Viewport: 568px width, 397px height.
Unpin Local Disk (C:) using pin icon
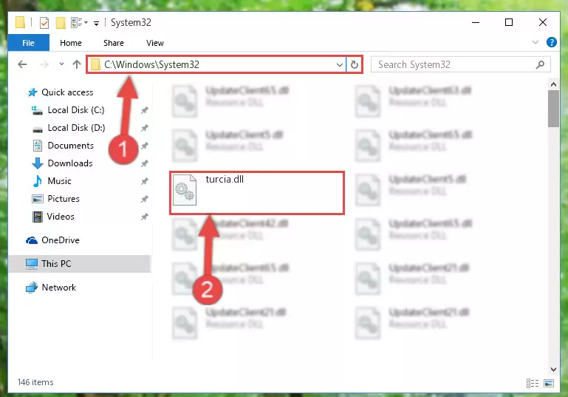(x=145, y=110)
